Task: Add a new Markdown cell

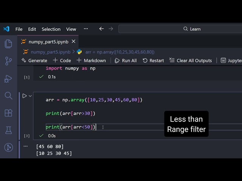Action: (91, 60)
